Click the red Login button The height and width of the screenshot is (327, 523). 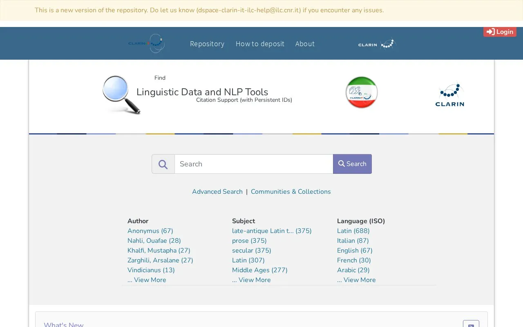[x=500, y=32]
